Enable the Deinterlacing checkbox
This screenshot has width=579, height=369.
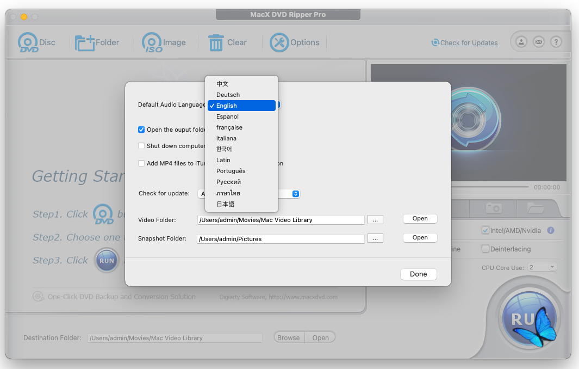pos(485,249)
